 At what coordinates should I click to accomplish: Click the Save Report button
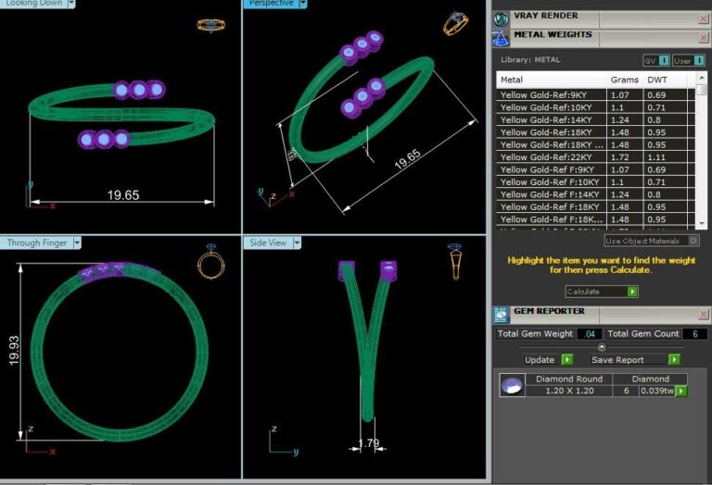(x=635, y=359)
